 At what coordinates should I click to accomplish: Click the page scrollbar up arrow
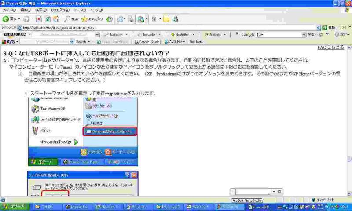point(349,48)
